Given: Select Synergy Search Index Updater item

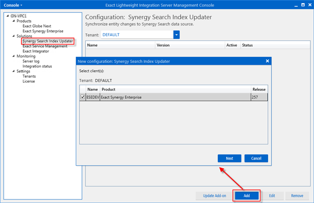Looking at the screenshot, I should [x=47, y=41].
